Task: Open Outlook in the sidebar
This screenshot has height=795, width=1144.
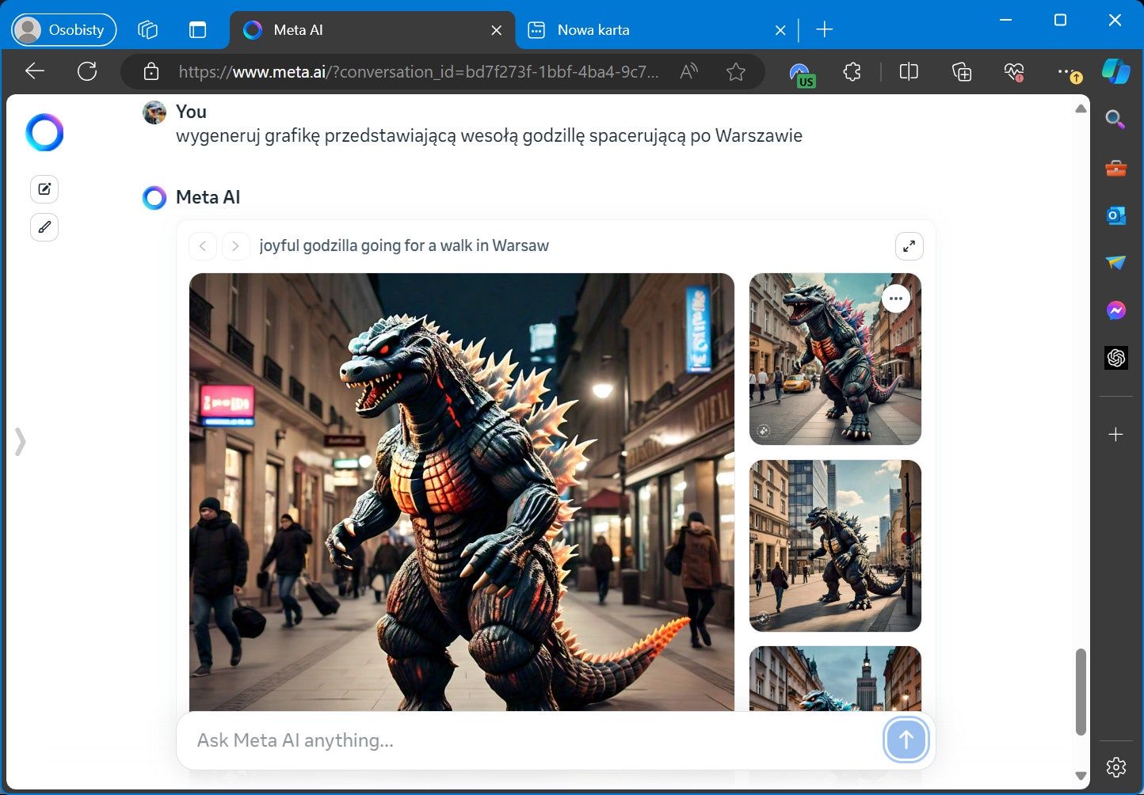Action: click(x=1115, y=215)
